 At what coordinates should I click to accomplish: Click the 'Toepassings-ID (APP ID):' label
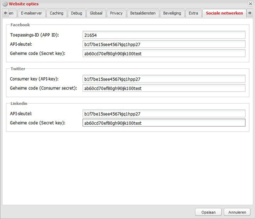click(x=34, y=35)
